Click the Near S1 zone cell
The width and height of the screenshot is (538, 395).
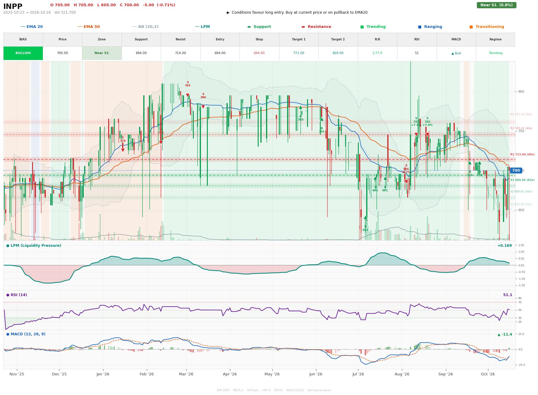point(102,53)
